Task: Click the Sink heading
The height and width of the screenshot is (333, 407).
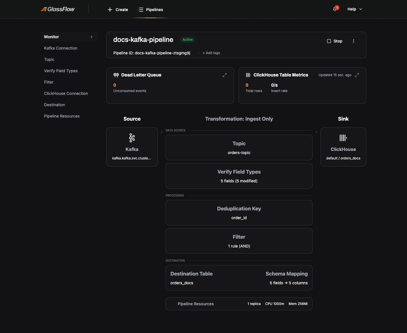Action: pyautogui.click(x=343, y=119)
